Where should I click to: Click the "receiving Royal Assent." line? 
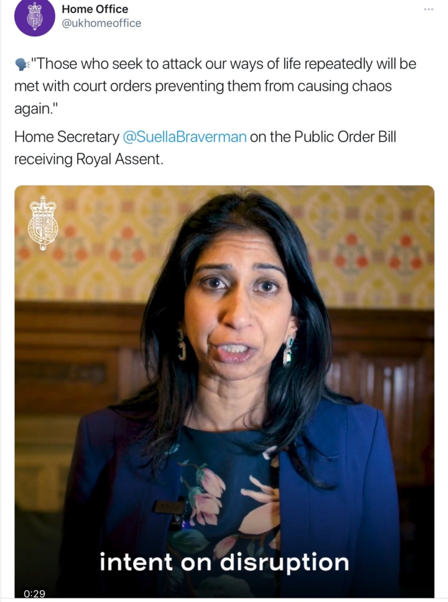pyautogui.click(x=89, y=159)
